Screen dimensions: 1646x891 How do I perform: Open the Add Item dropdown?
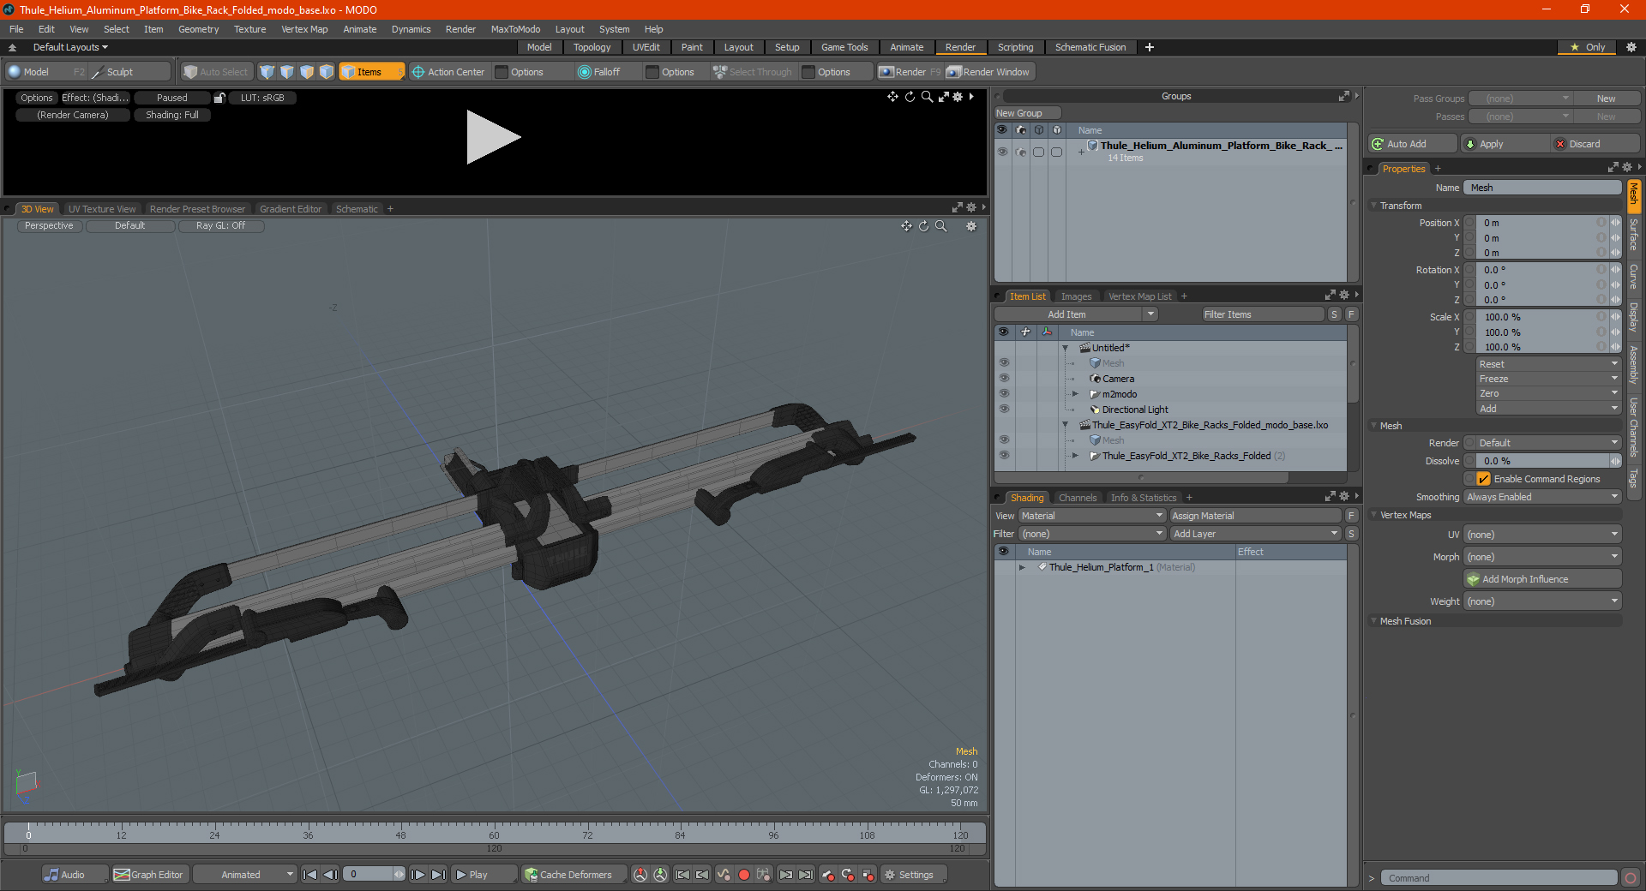1077,314
